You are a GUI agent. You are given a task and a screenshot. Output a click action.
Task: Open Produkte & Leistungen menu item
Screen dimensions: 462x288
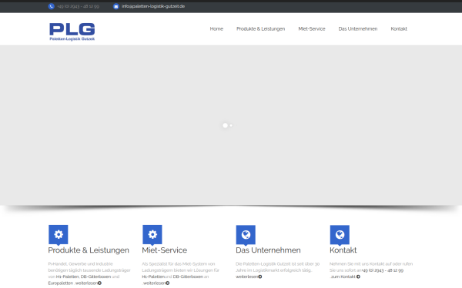tap(261, 29)
